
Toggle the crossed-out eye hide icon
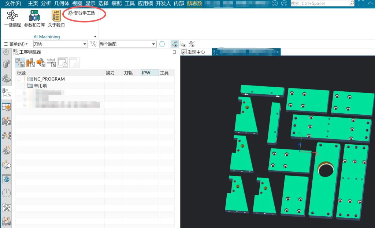tap(191, 44)
